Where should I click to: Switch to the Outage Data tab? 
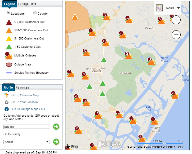(27, 4)
